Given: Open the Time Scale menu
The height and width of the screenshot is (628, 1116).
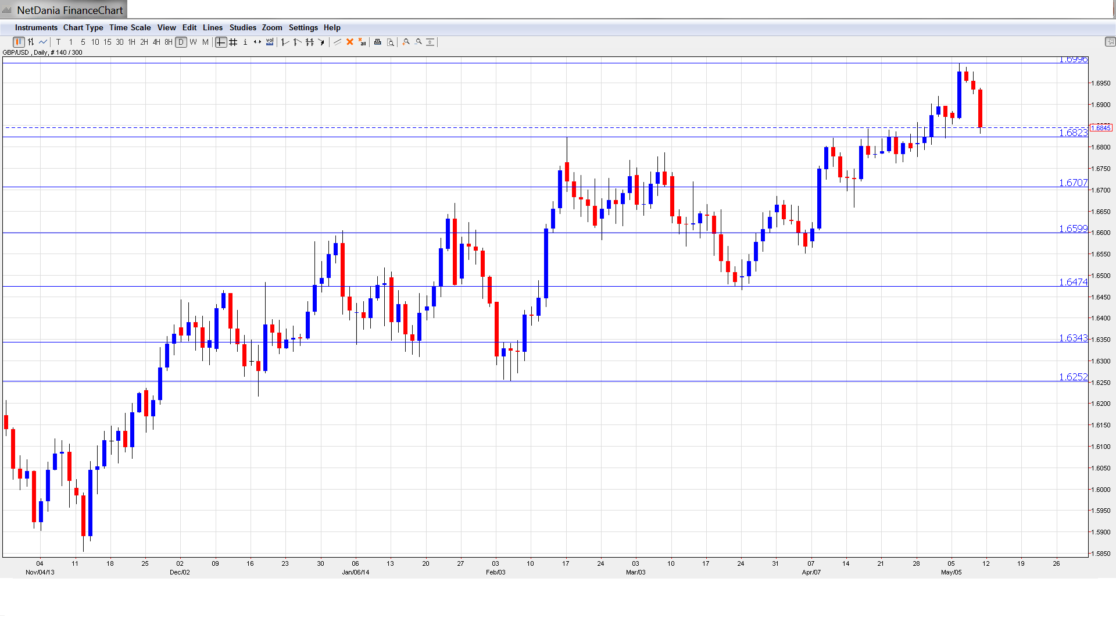Looking at the screenshot, I should pos(130,27).
